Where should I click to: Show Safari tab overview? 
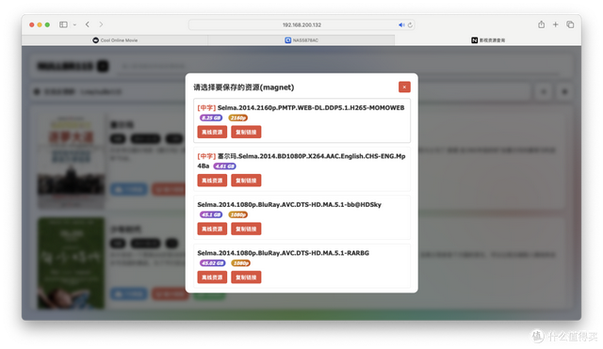pyautogui.click(x=570, y=24)
